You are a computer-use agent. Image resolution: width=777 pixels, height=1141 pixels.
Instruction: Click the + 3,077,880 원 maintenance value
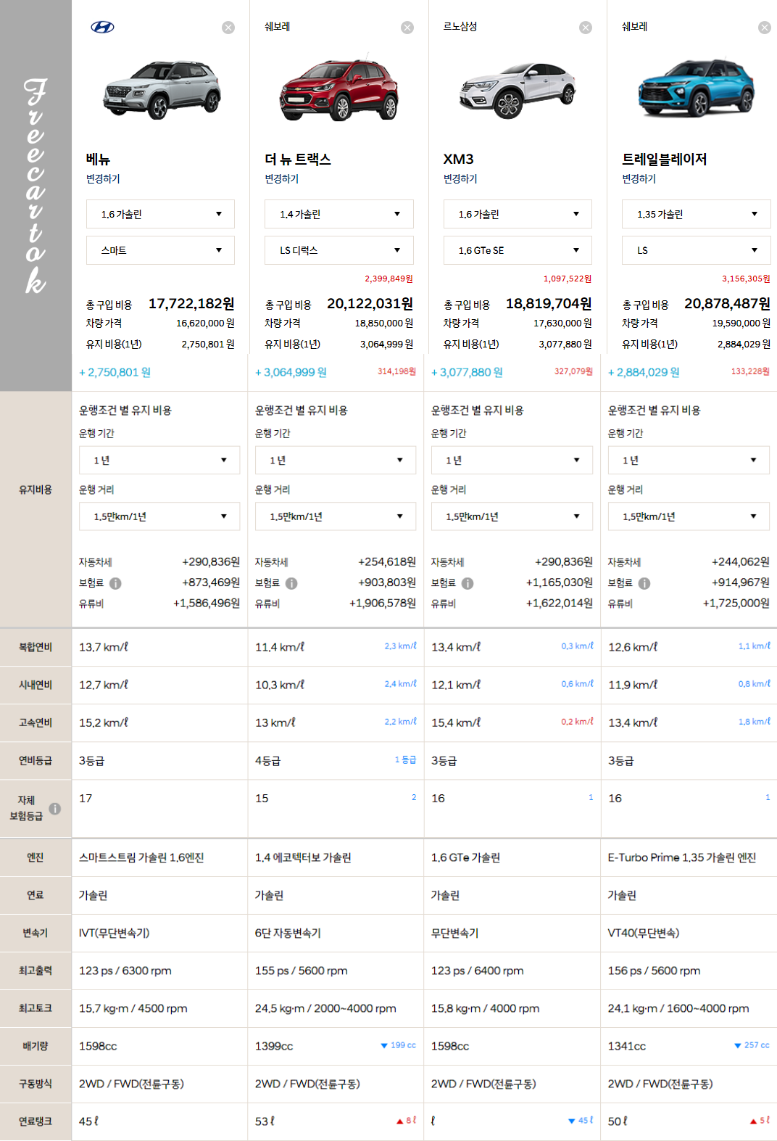[x=467, y=372]
